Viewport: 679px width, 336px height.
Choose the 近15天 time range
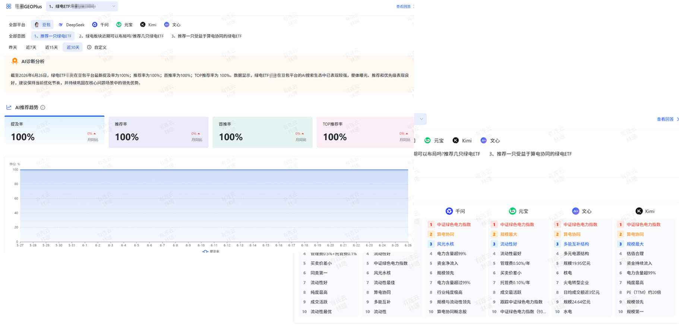click(51, 47)
